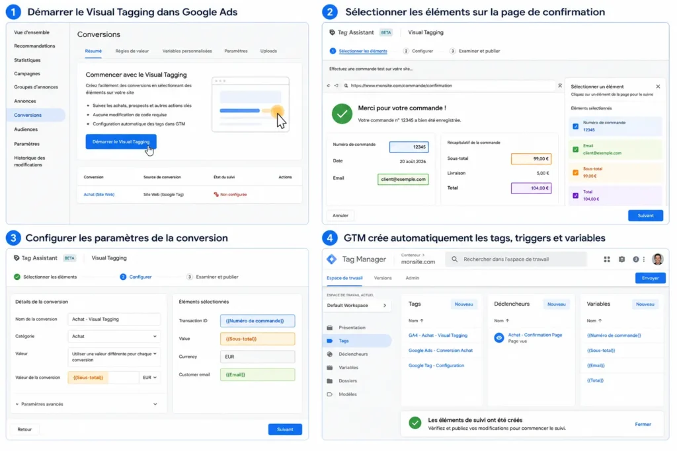Click the Nom de la conversion input field
Viewport: 677px width, 451px height.
click(114, 320)
